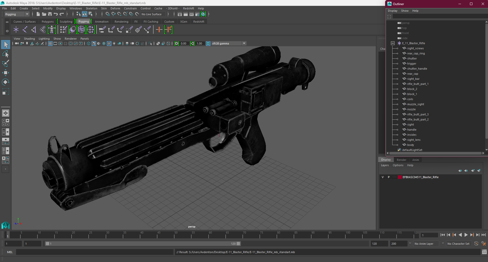Select the Create Locator shelf icon
The width and height of the screenshot is (488, 262).
(x=16, y=30)
